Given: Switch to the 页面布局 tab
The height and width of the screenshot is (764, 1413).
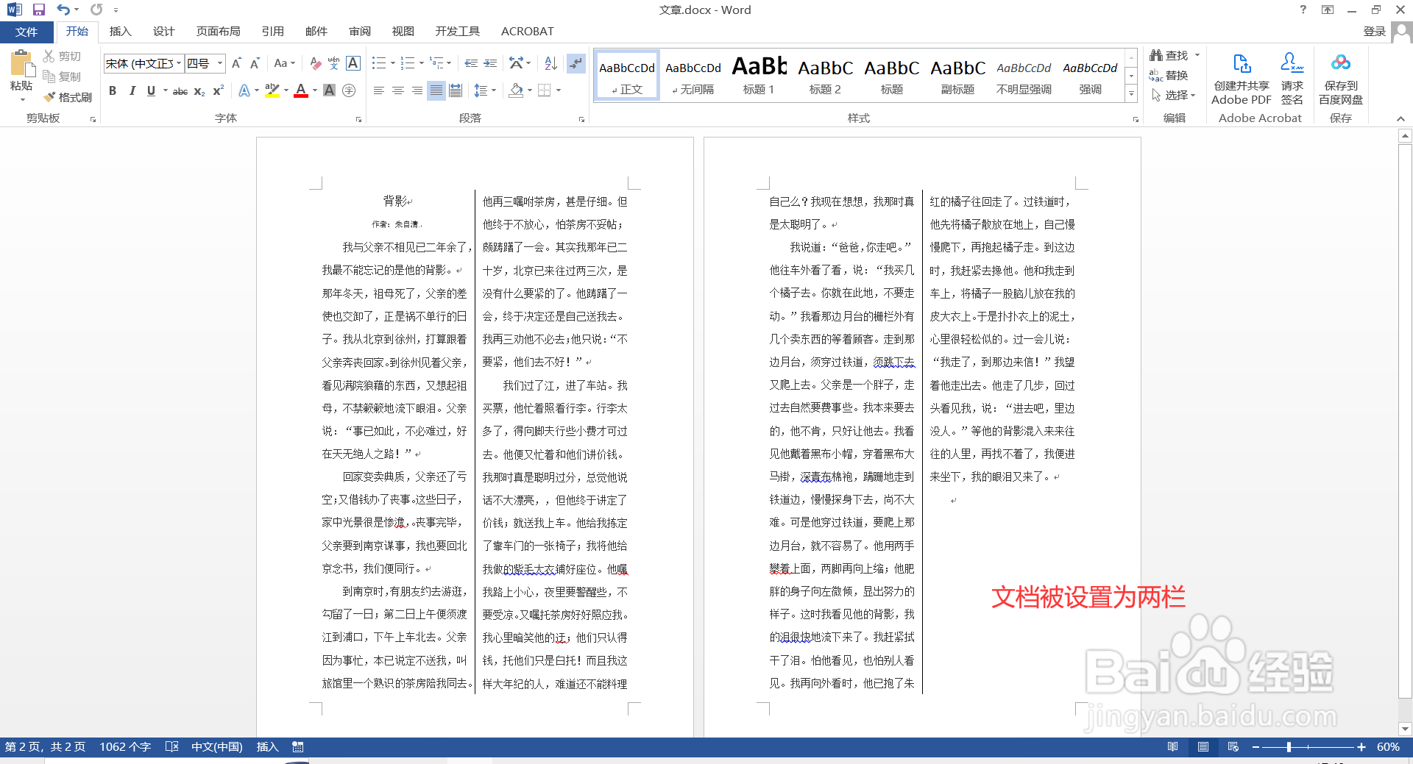Looking at the screenshot, I should click(x=218, y=32).
